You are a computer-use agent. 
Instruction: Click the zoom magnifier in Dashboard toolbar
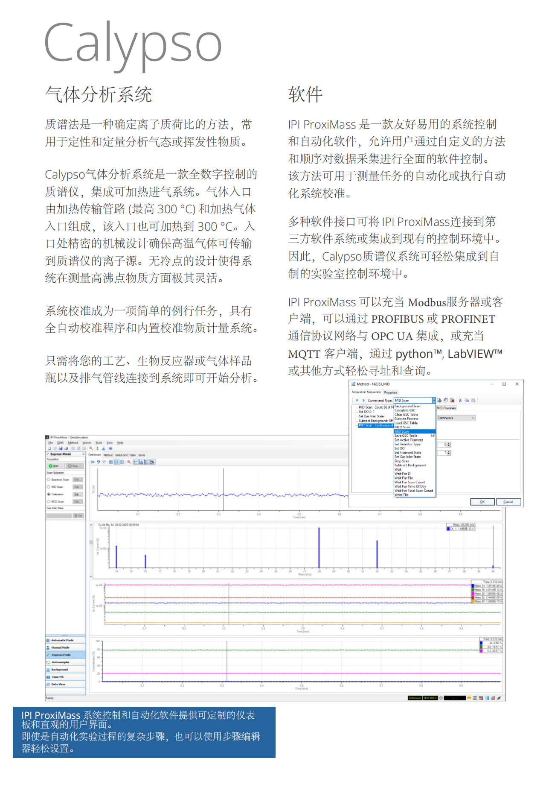(x=129, y=462)
